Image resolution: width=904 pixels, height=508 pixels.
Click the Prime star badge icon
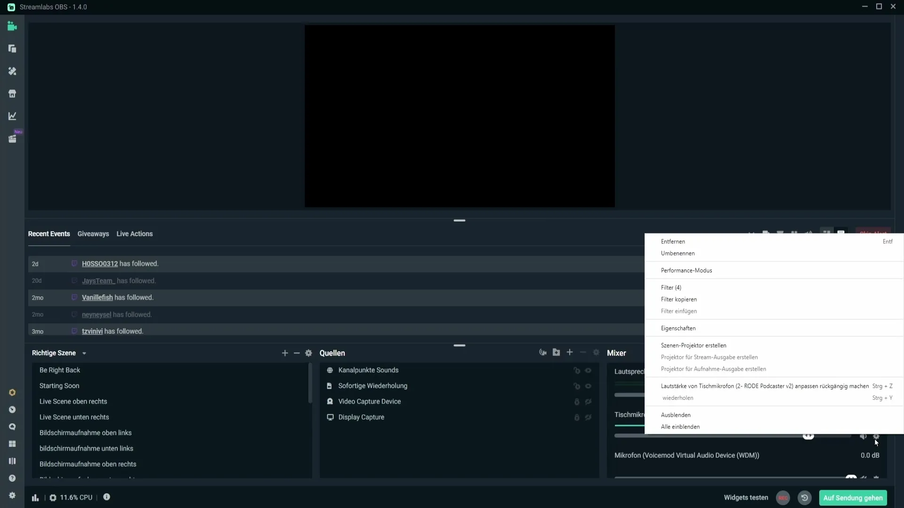[12, 392]
